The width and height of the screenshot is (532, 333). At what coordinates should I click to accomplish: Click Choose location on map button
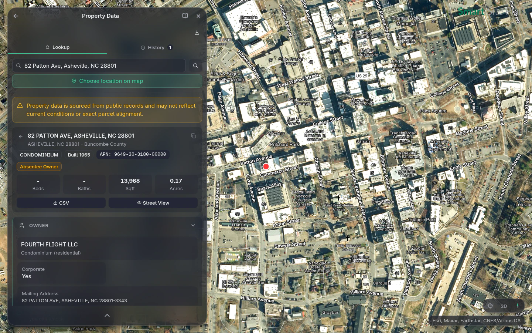[x=107, y=81]
